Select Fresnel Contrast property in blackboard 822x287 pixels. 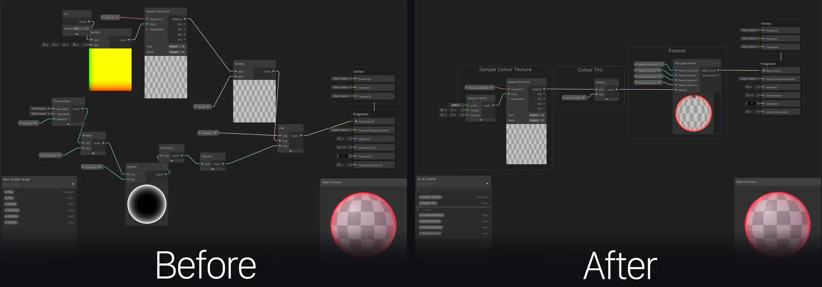pyautogui.click(x=432, y=215)
